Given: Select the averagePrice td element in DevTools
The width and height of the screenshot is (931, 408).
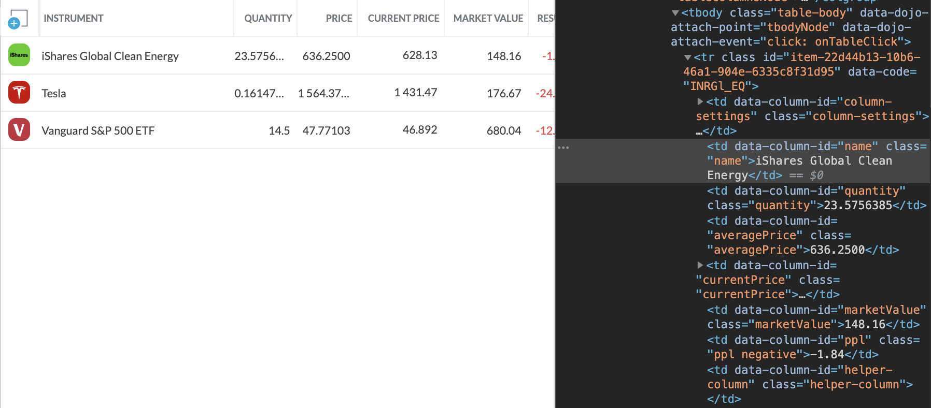Looking at the screenshot, I should 803,236.
